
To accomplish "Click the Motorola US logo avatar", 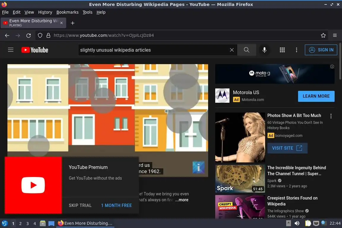I will (x=222, y=96).
